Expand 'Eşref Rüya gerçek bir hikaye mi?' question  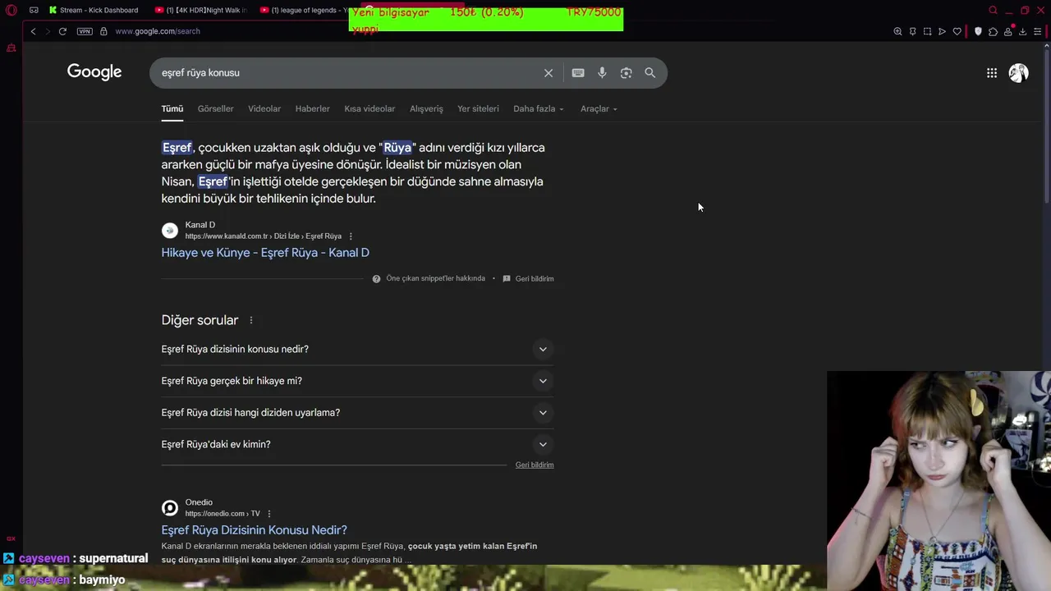pos(357,381)
